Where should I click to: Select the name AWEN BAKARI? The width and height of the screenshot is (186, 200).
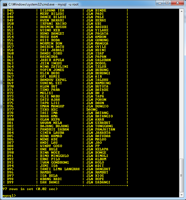click(x=52, y=20)
